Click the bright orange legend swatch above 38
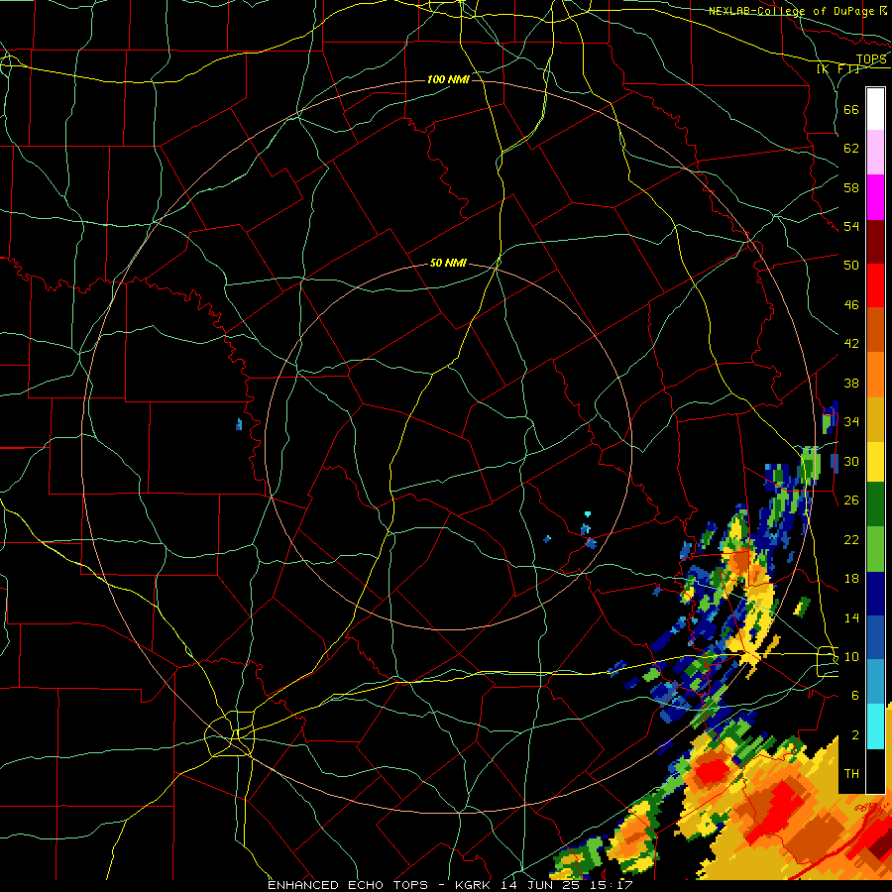Image resolution: width=892 pixels, height=892 pixels. click(875, 375)
